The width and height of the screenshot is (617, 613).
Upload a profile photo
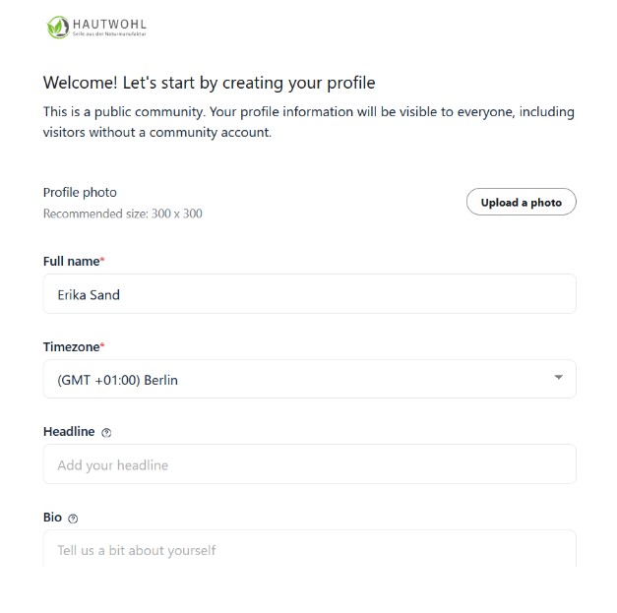(x=521, y=203)
